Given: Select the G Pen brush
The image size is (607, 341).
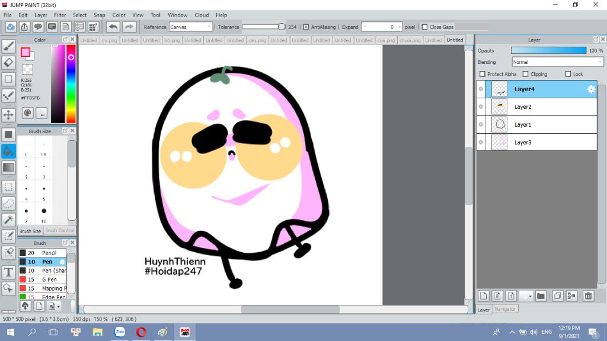Looking at the screenshot, I should click(x=49, y=279).
